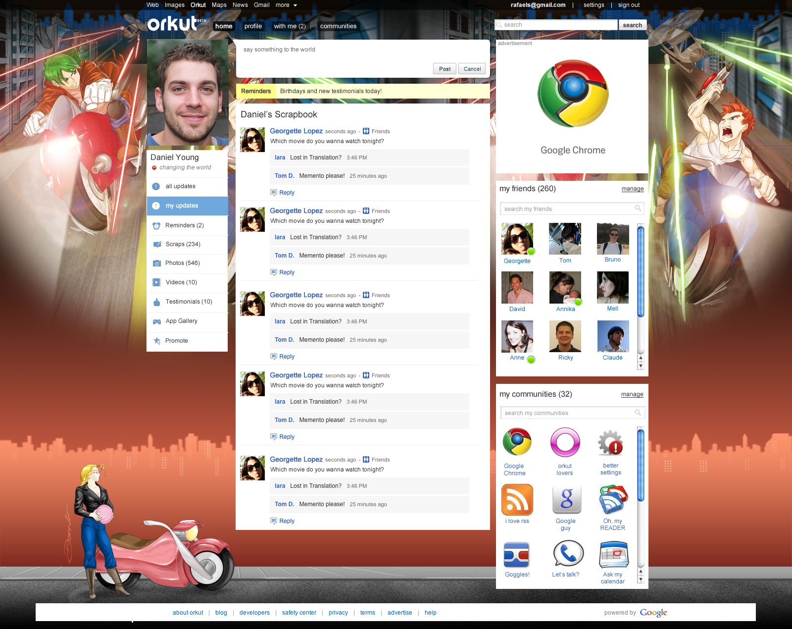Switch to the home tab
The image size is (792, 629).
point(224,26)
